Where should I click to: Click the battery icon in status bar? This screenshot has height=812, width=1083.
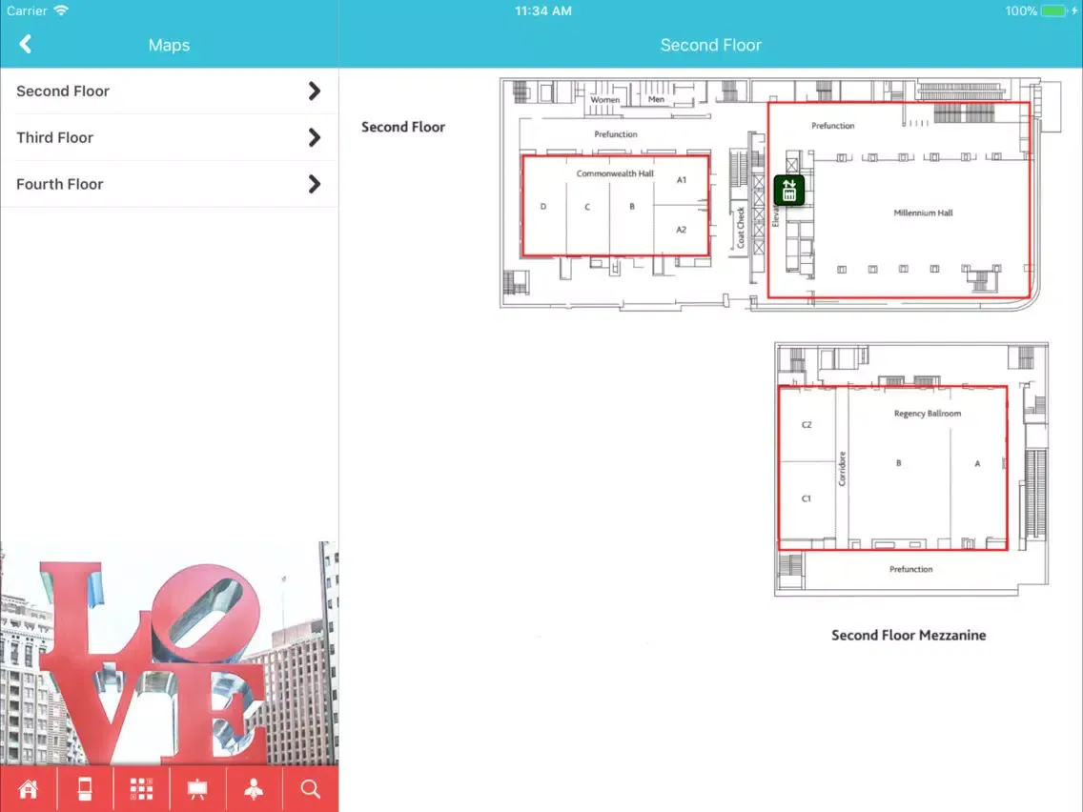1054,11
